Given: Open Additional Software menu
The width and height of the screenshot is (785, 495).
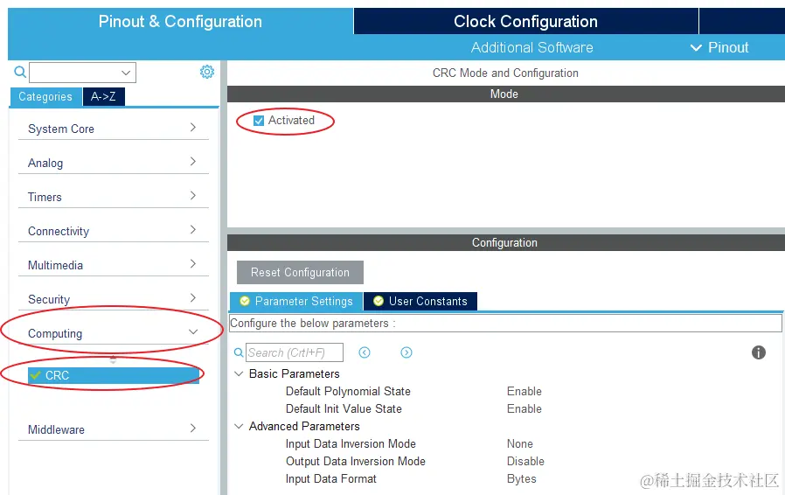Looking at the screenshot, I should coord(531,47).
